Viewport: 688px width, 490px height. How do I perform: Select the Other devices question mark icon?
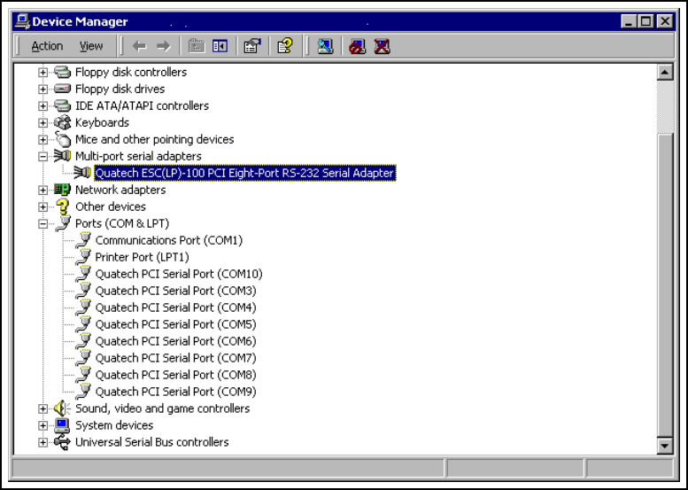62,206
